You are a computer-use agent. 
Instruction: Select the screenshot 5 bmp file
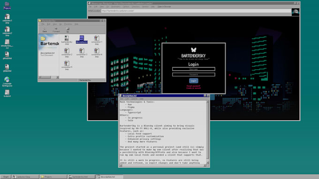tap(67, 65)
